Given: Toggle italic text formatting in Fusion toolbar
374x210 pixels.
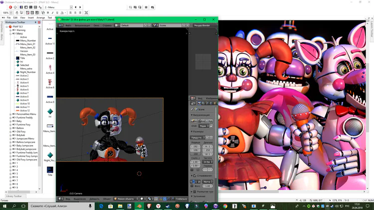Looking at the screenshot, I should point(52,12).
